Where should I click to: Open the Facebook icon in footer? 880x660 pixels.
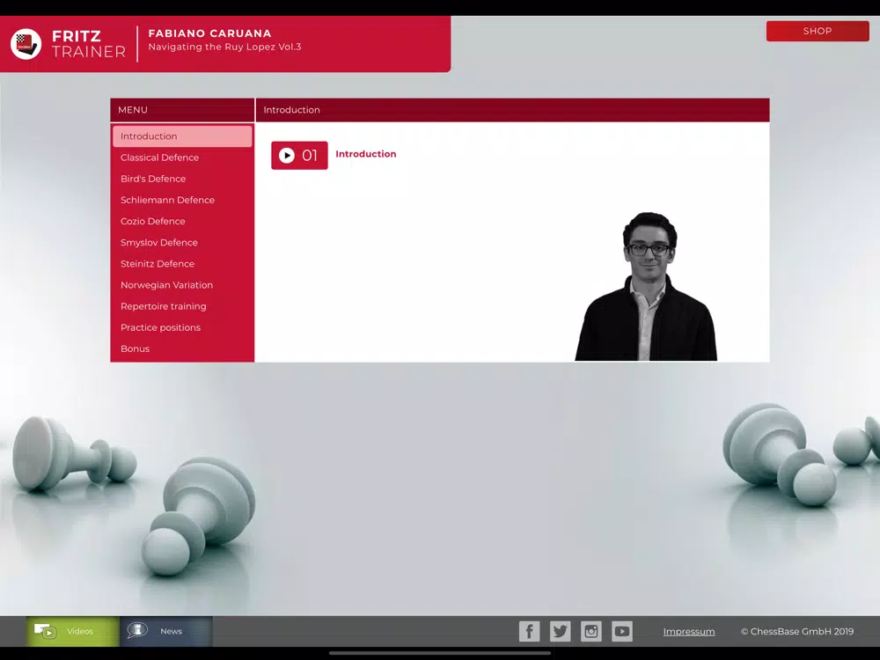click(x=529, y=631)
